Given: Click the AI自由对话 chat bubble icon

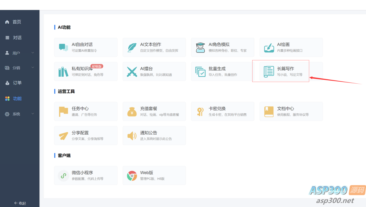Looking at the screenshot, I should pyautogui.click(x=63, y=47).
